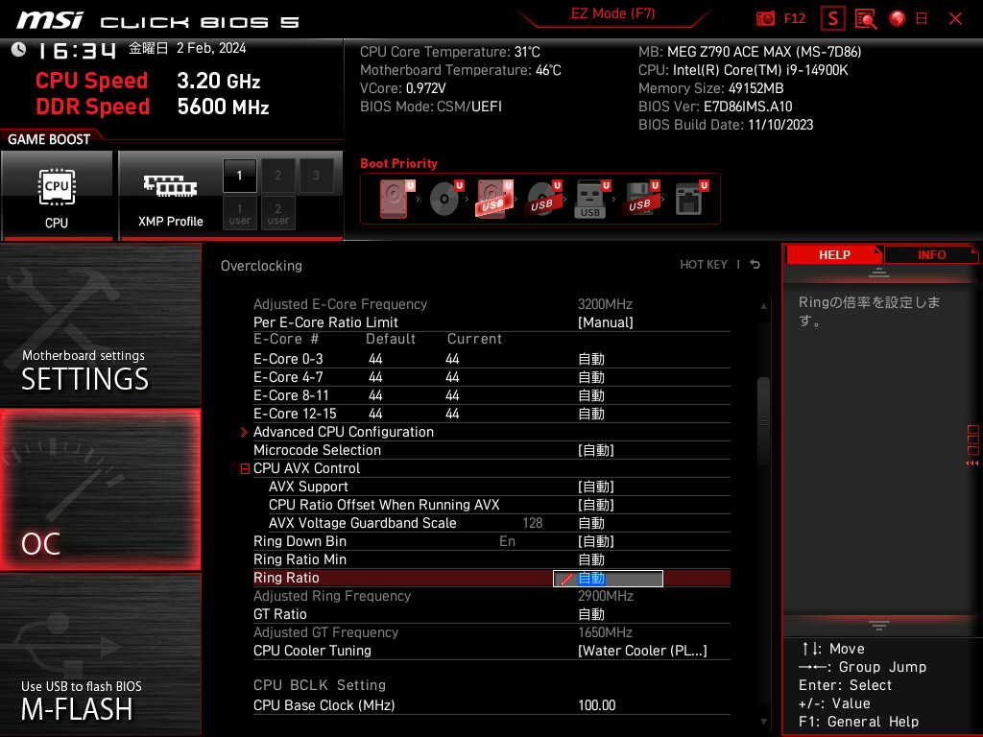Expand side panel via red arrows

click(x=972, y=464)
